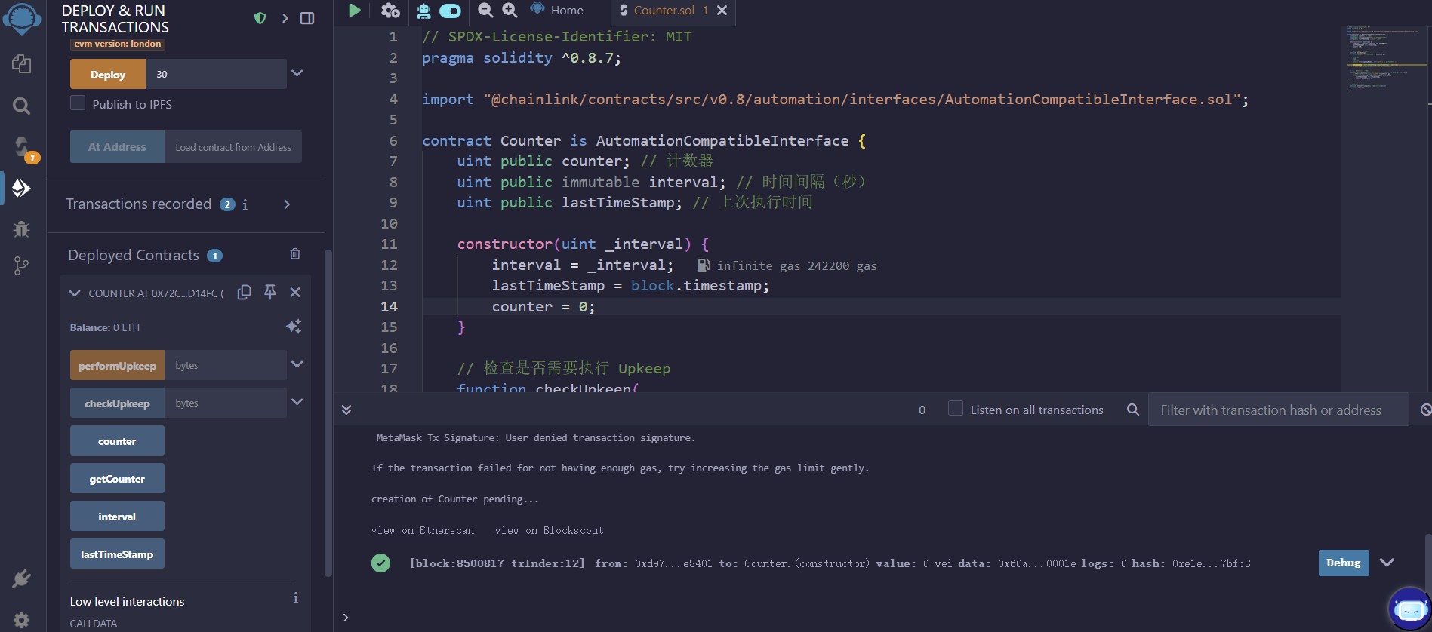This screenshot has width=1432, height=632.
Task: Click the terminal search magnifier icon
Action: pyautogui.click(x=1132, y=410)
